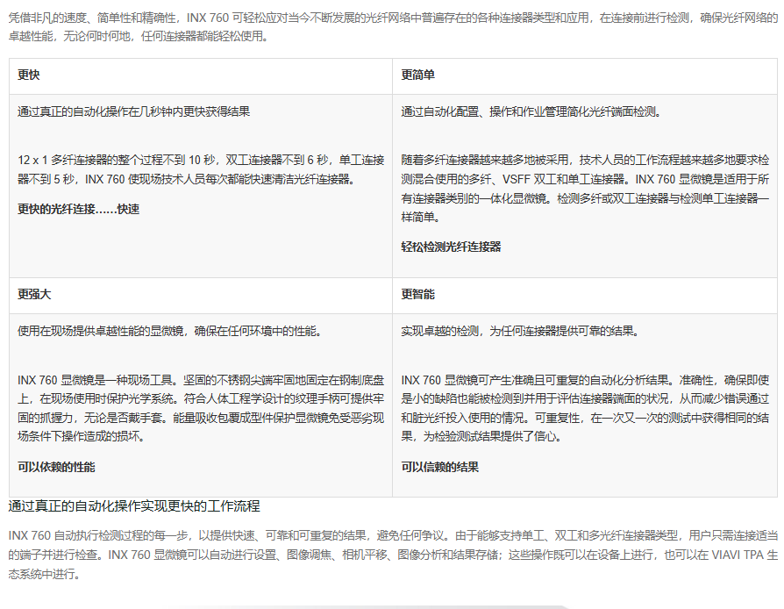784x609 pixels.
Task: Click the heading 通过真正的自动化操作实现更快的工作流程
Action: click(x=134, y=506)
